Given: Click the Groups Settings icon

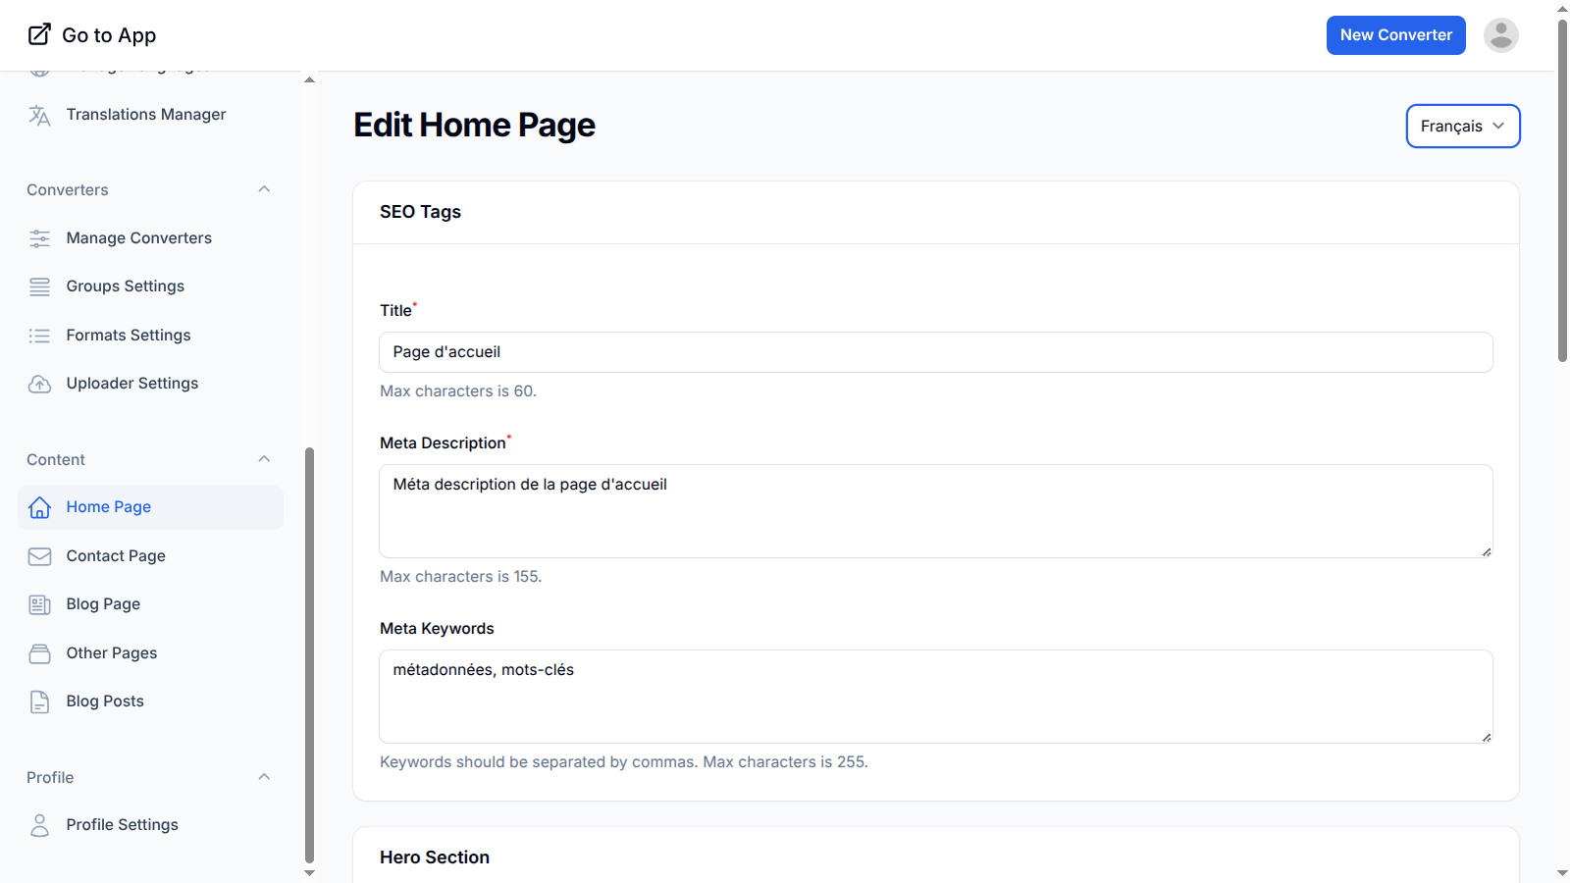Looking at the screenshot, I should click(x=39, y=286).
